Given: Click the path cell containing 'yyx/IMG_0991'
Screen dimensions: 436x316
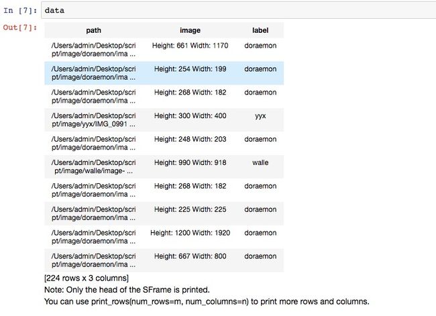Looking at the screenshot, I should (93, 119).
